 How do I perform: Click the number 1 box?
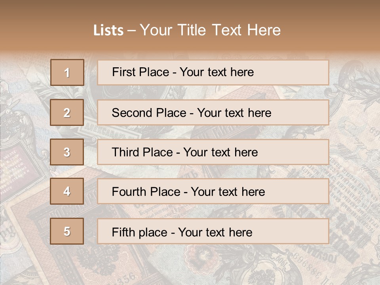click(x=67, y=72)
